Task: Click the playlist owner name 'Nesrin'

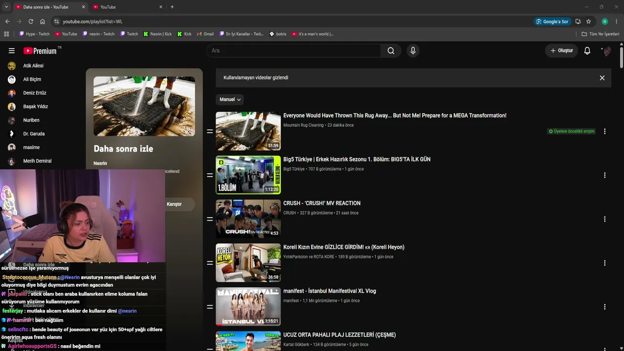Action: point(100,163)
